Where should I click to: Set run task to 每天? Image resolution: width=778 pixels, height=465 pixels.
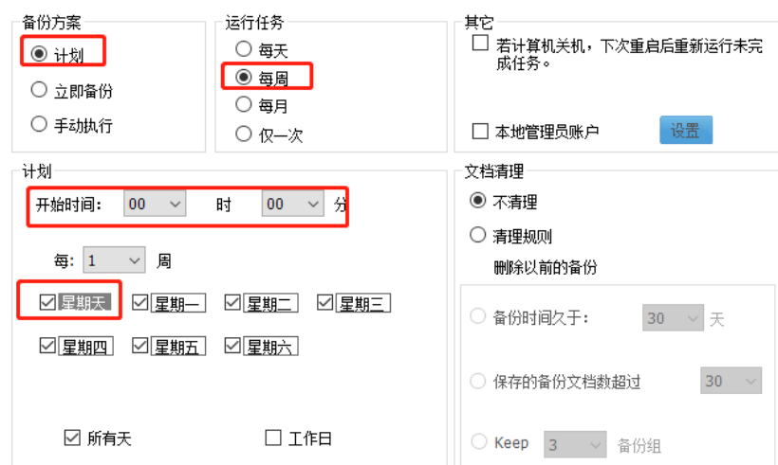click(244, 48)
